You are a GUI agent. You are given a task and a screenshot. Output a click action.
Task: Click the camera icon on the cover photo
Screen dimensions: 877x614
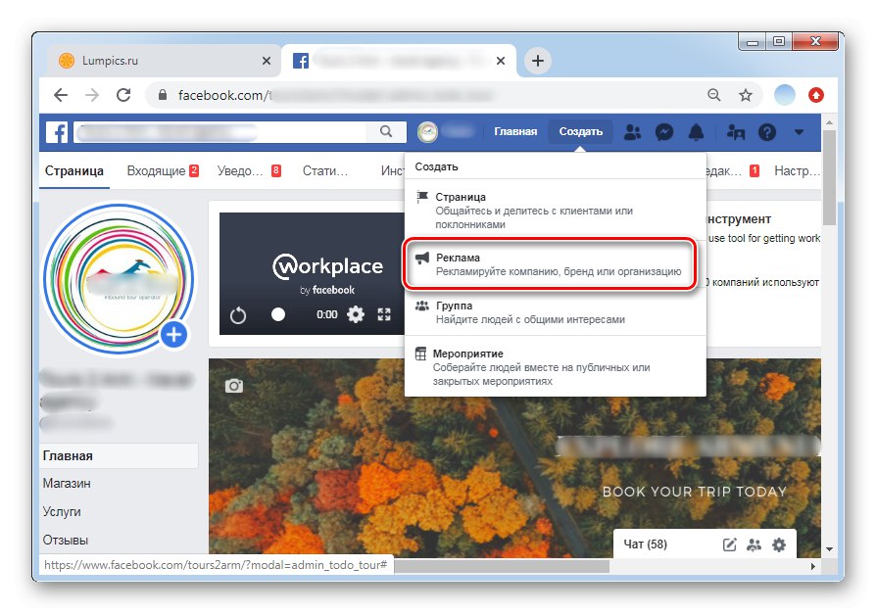click(234, 386)
